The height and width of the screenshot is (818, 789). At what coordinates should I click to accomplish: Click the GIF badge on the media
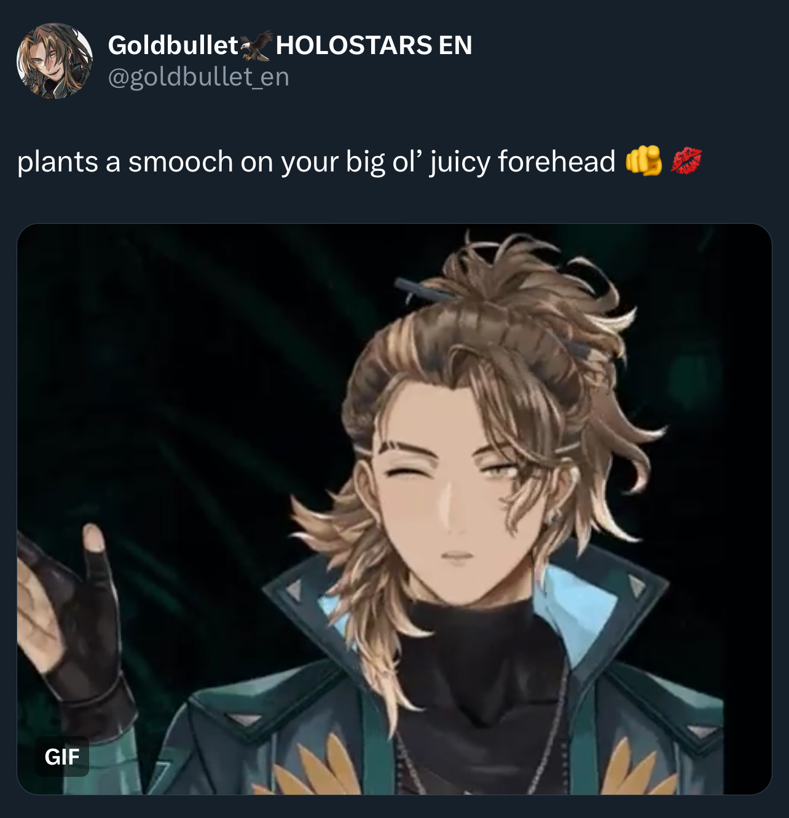pyautogui.click(x=62, y=757)
